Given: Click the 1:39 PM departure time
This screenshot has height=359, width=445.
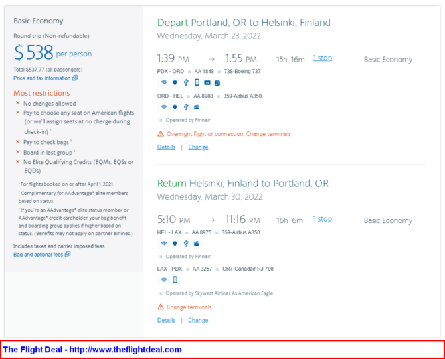Looking at the screenshot, I should pos(173,58).
